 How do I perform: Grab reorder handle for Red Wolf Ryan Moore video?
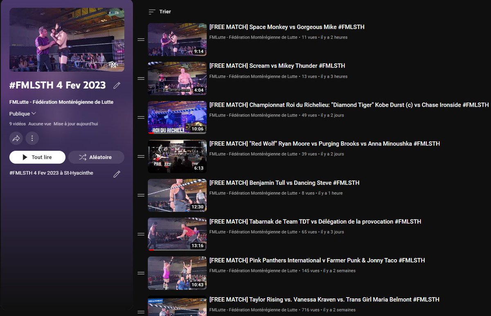coord(141,157)
